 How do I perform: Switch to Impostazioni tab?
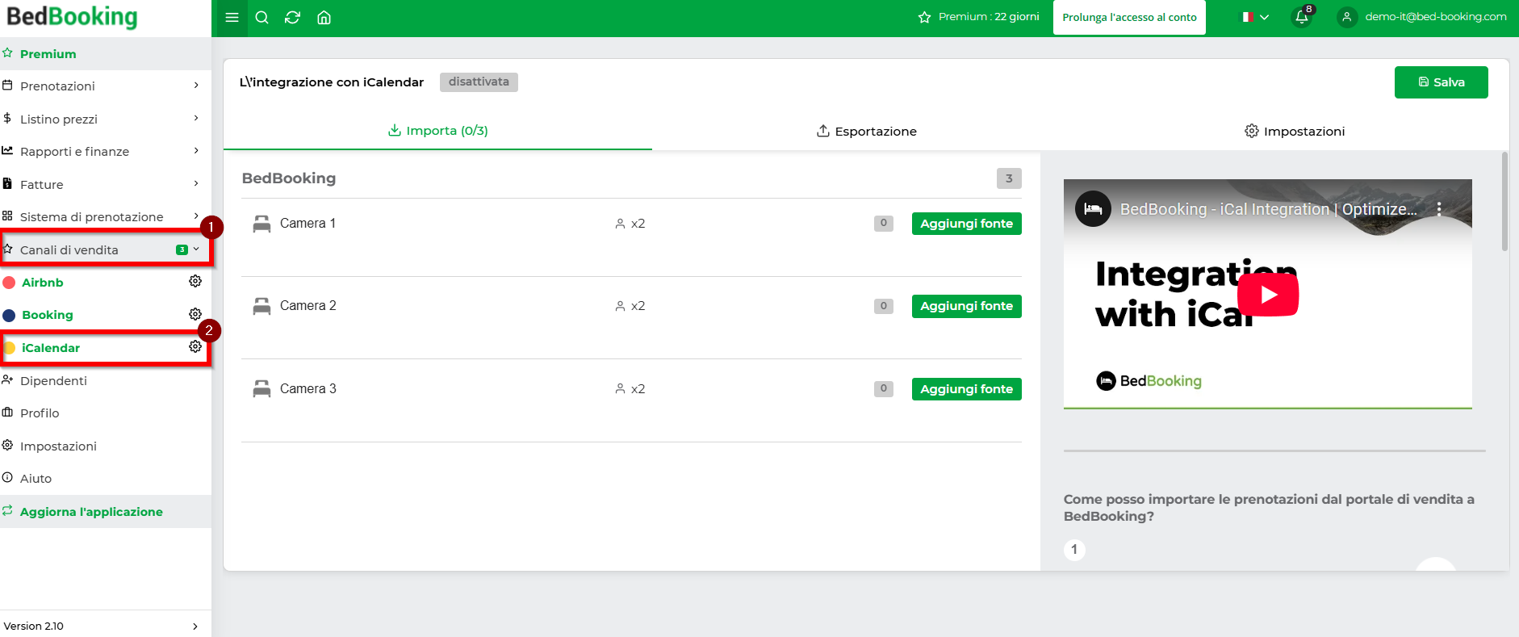click(x=1295, y=131)
